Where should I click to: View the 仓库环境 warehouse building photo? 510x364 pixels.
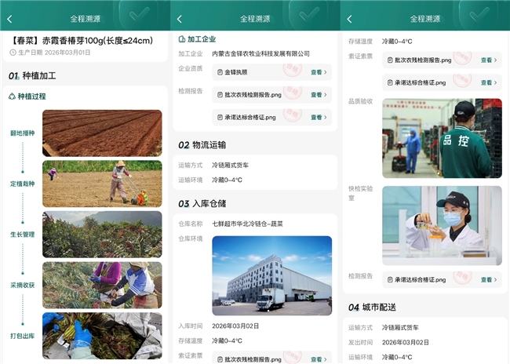coord(271,275)
